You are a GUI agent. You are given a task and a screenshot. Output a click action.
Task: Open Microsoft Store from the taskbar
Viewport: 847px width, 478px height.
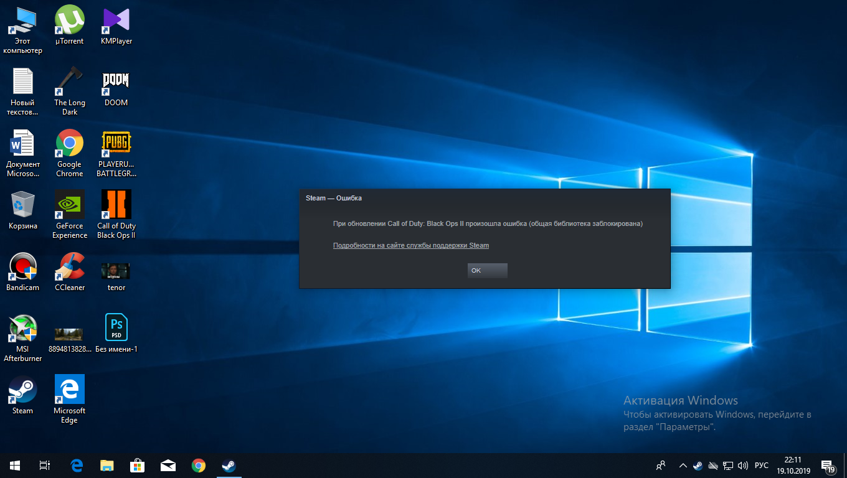click(x=138, y=466)
